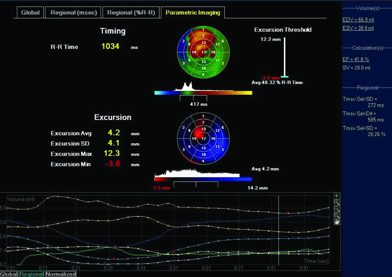
Task: Reset zoom with the crossed magnifier icon
Action: coord(337,216)
